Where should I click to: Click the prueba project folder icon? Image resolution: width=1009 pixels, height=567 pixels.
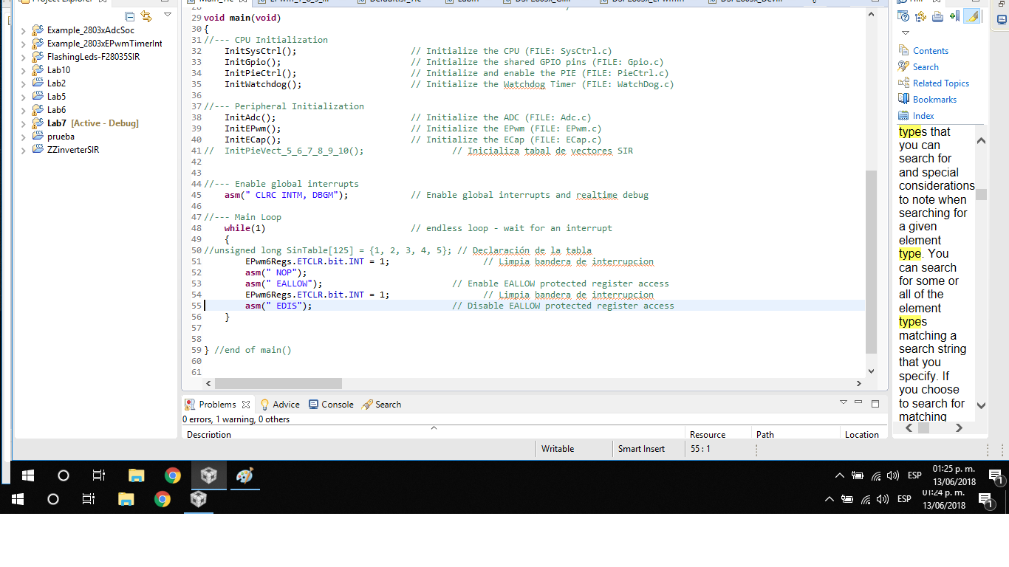(x=38, y=137)
